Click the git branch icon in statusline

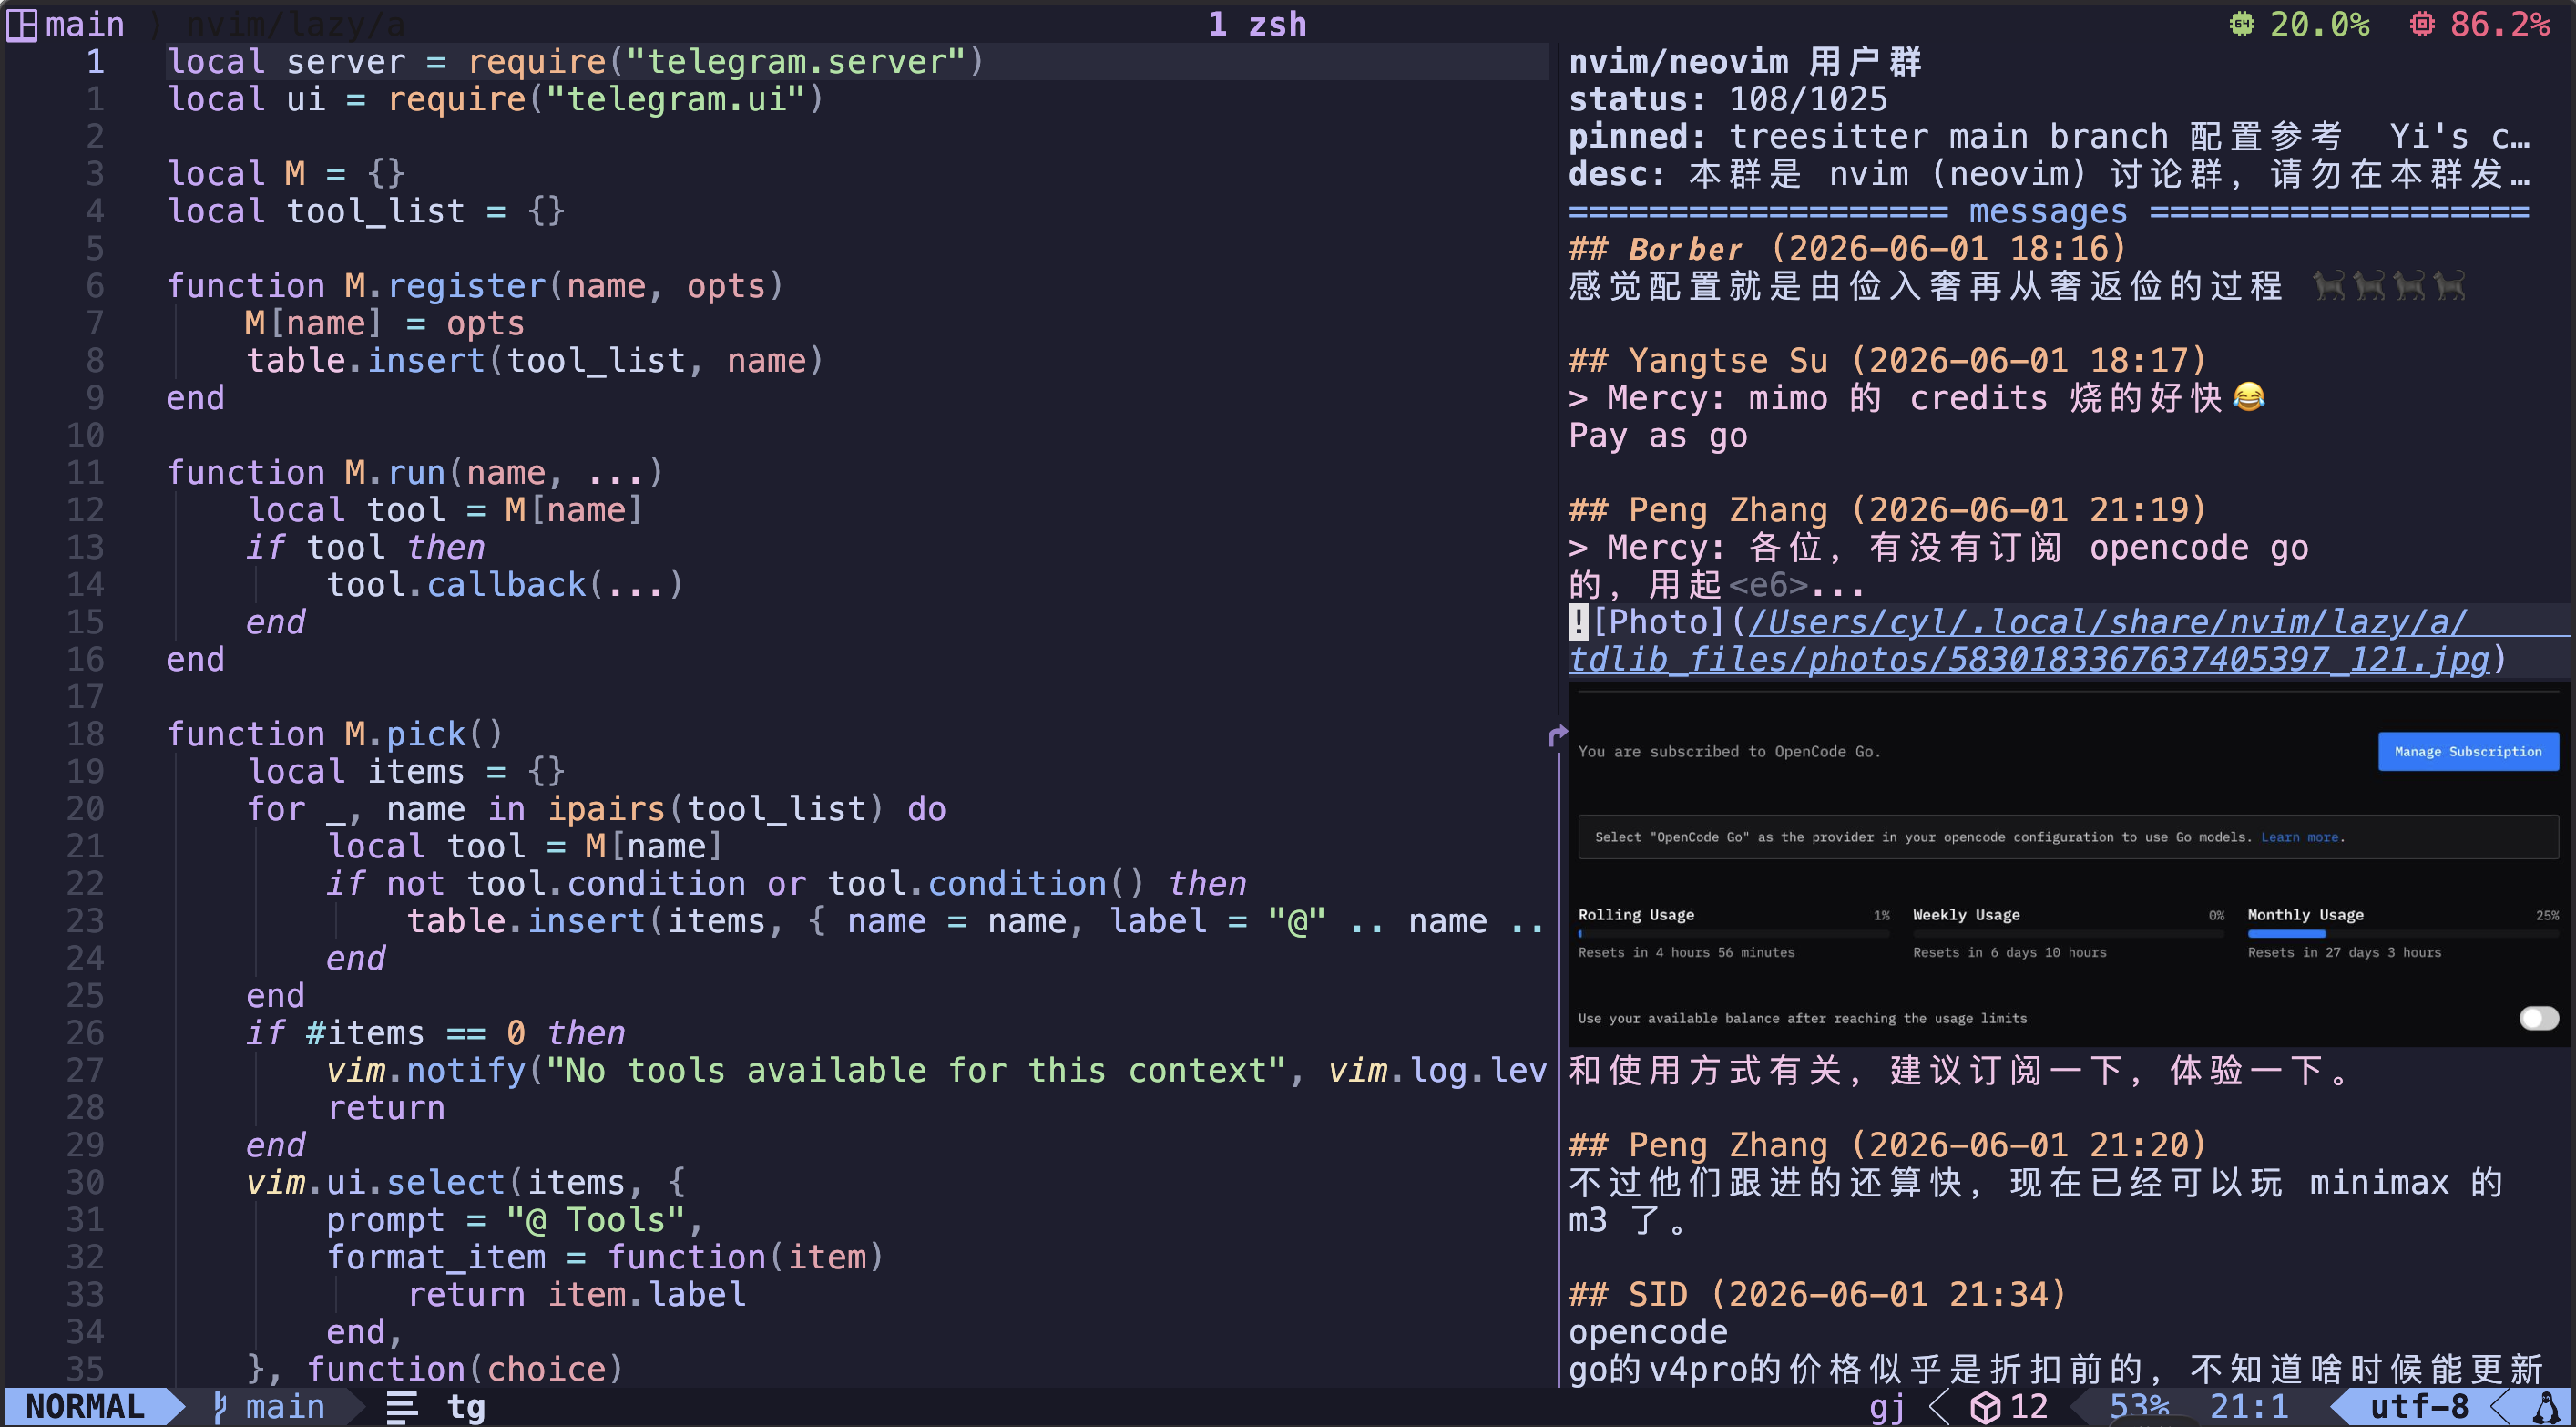coord(220,1407)
